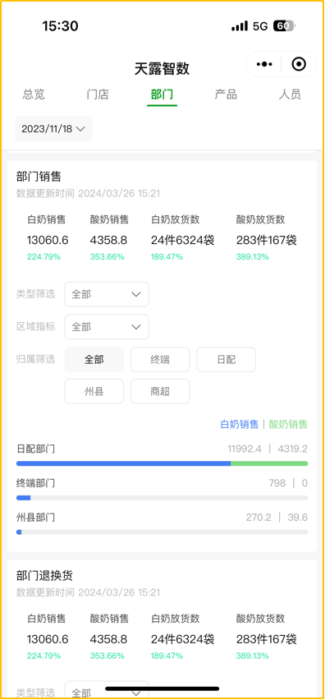Viewport: 325px width, 700px height.
Task: Open the 2023/11/18 date picker
Action: (53, 129)
